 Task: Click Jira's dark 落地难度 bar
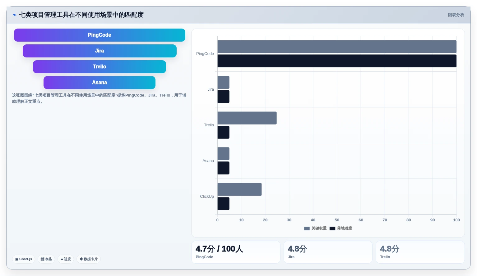223,97
